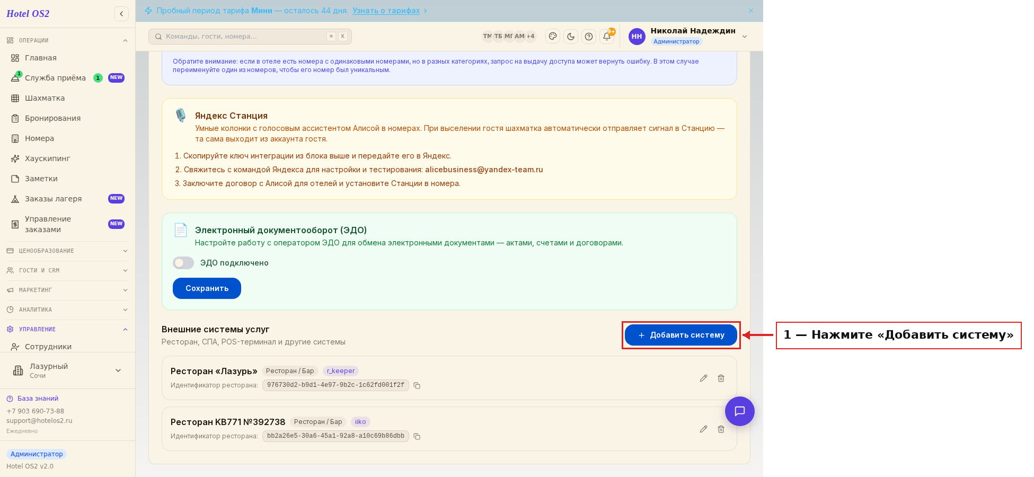Click the Администратор badge at sidebar bottom
Screen dimensions: 1034x477
(x=37, y=454)
